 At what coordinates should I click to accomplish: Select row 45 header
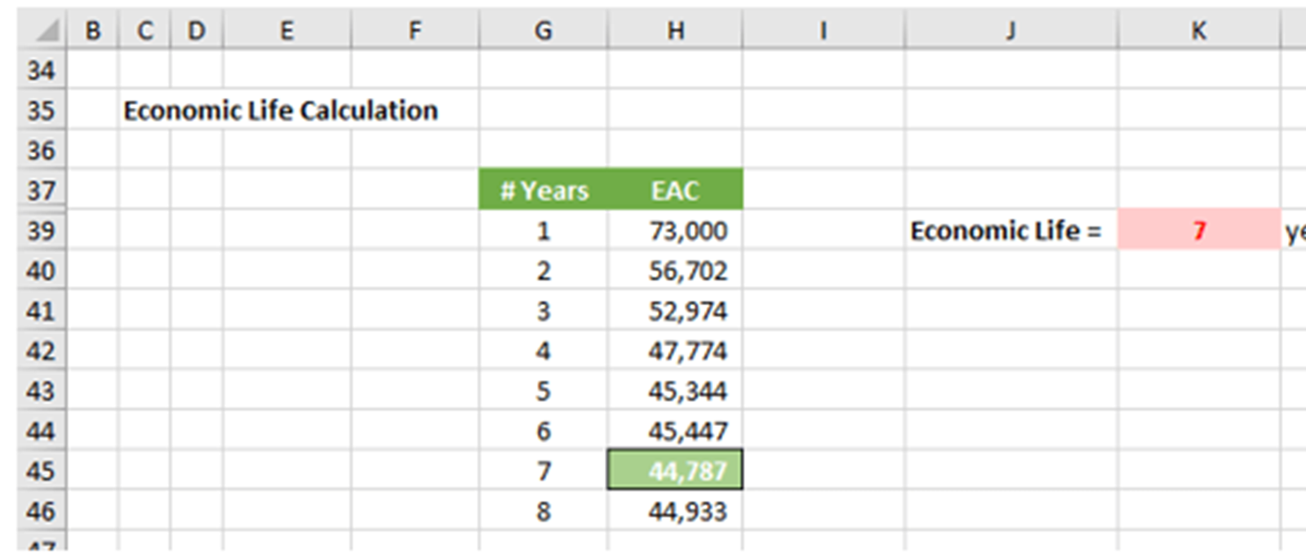click(41, 471)
